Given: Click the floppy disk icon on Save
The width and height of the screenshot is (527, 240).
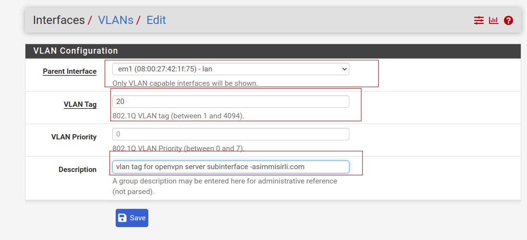Looking at the screenshot, I should [123, 218].
